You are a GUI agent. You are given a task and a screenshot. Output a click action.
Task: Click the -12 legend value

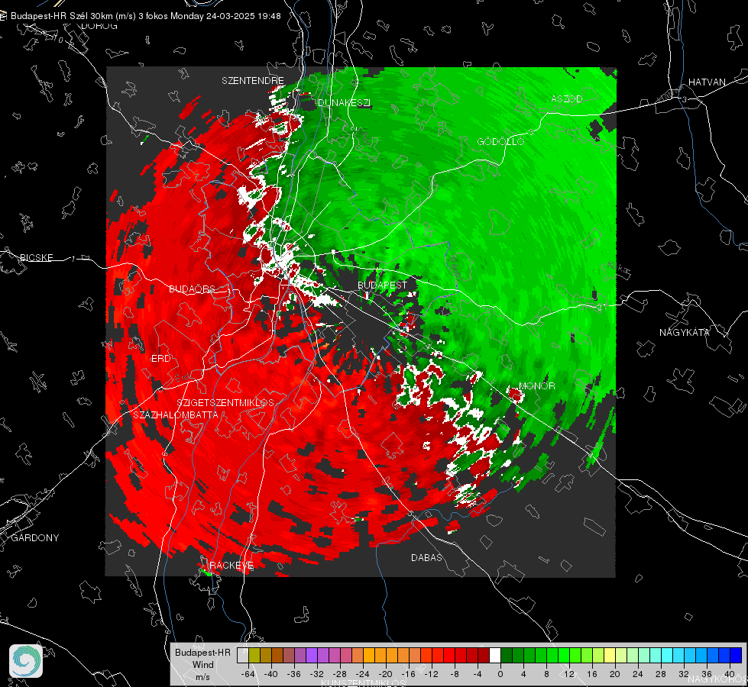431,674
